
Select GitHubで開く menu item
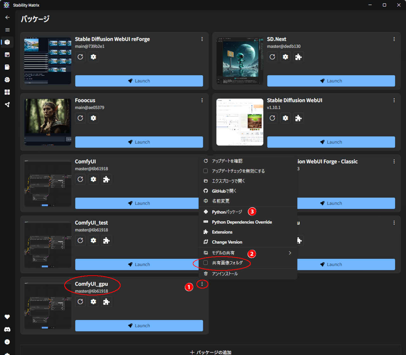point(247,191)
